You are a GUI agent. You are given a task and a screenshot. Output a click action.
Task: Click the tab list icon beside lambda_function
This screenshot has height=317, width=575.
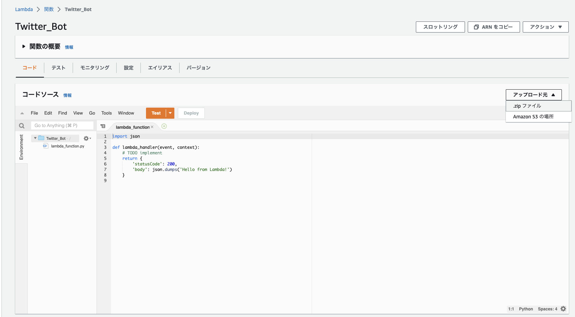point(103,126)
